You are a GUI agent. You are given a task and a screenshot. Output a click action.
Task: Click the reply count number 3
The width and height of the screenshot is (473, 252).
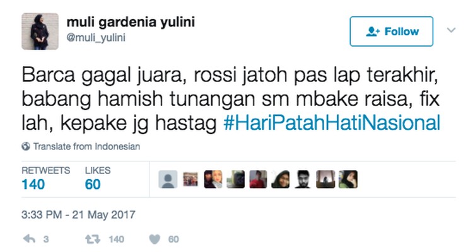(x=46, y=239)
